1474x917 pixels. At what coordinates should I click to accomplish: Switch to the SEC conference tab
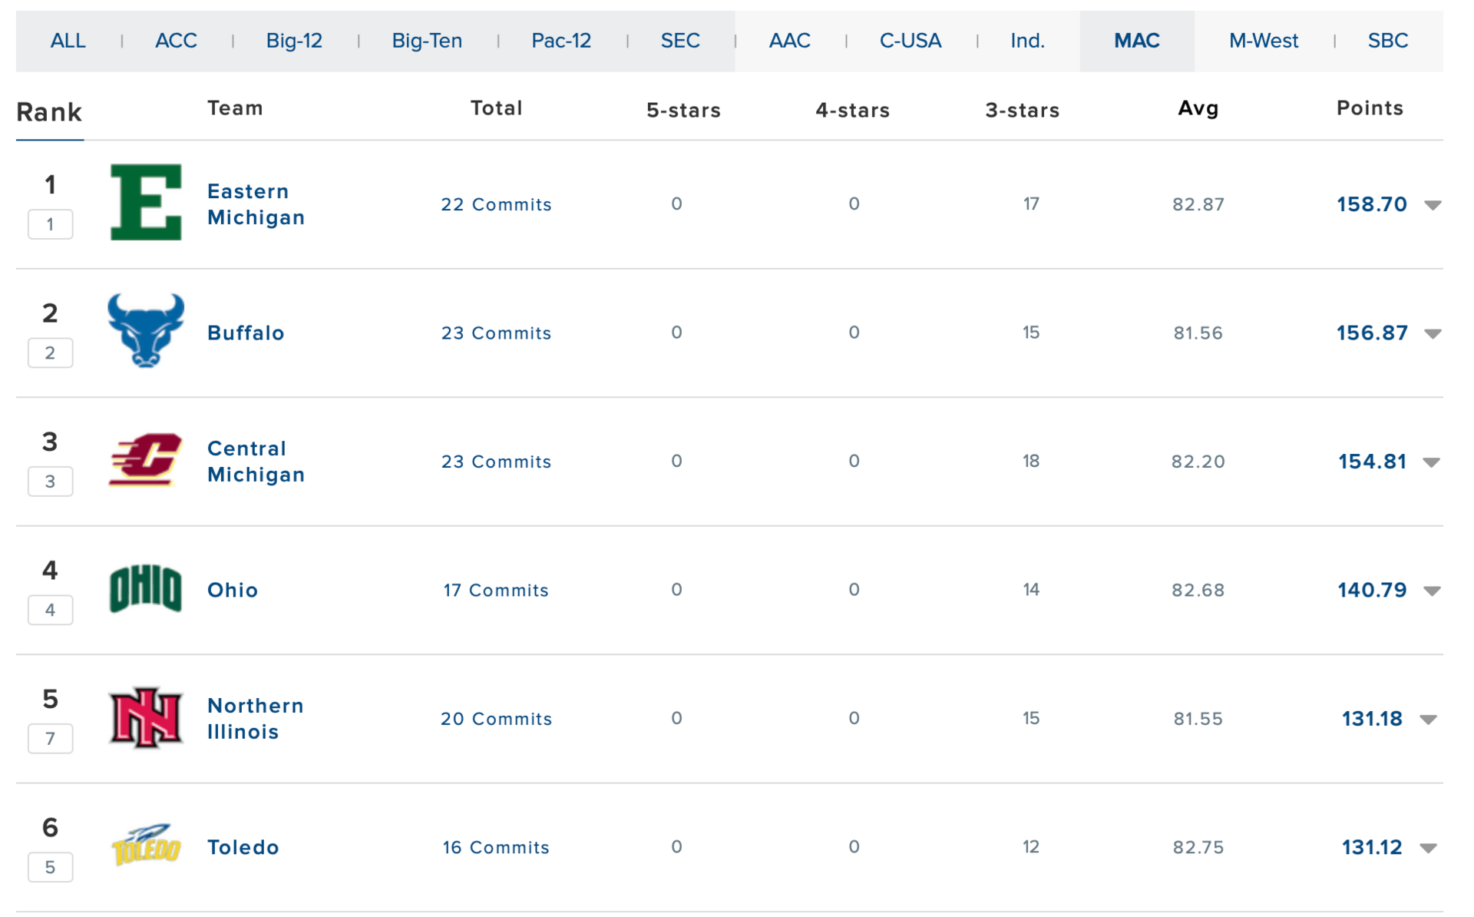(x=680, y=41)
